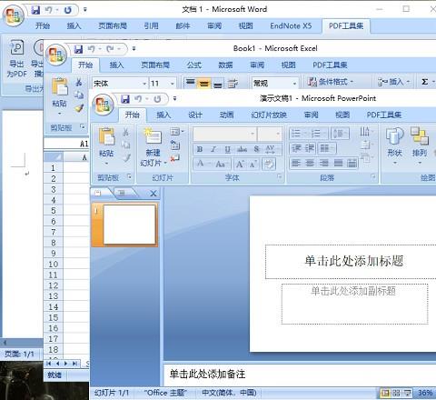
Task: Open 数据 tab in Excel ribbon
Action: (x=225, y=65)
